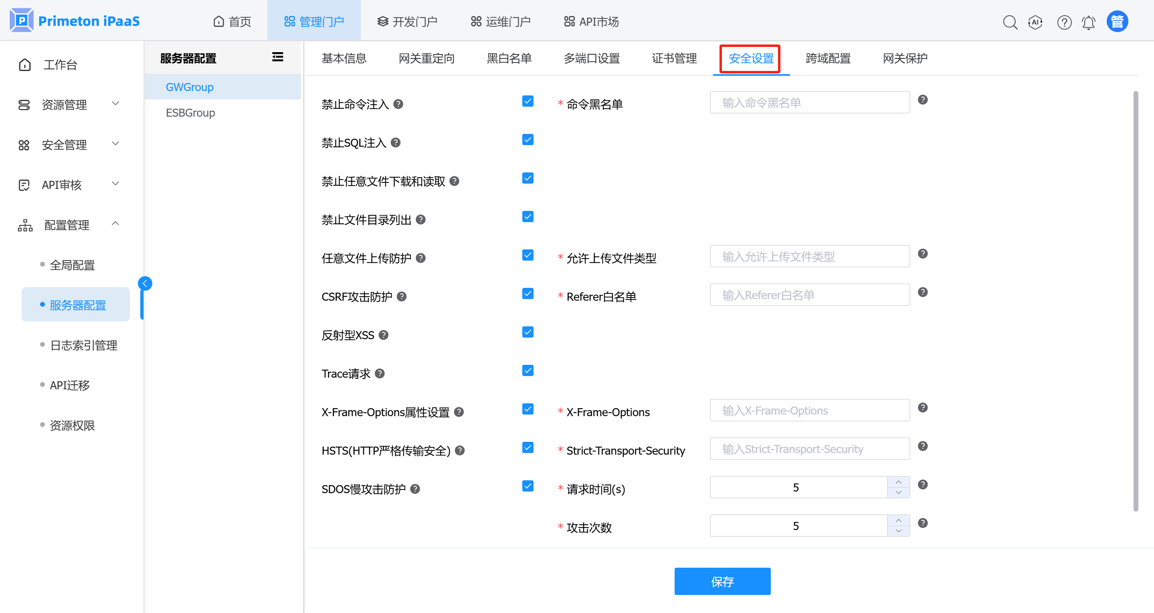
Task: Click the user avatar icon
Action: pos(1117,22)
